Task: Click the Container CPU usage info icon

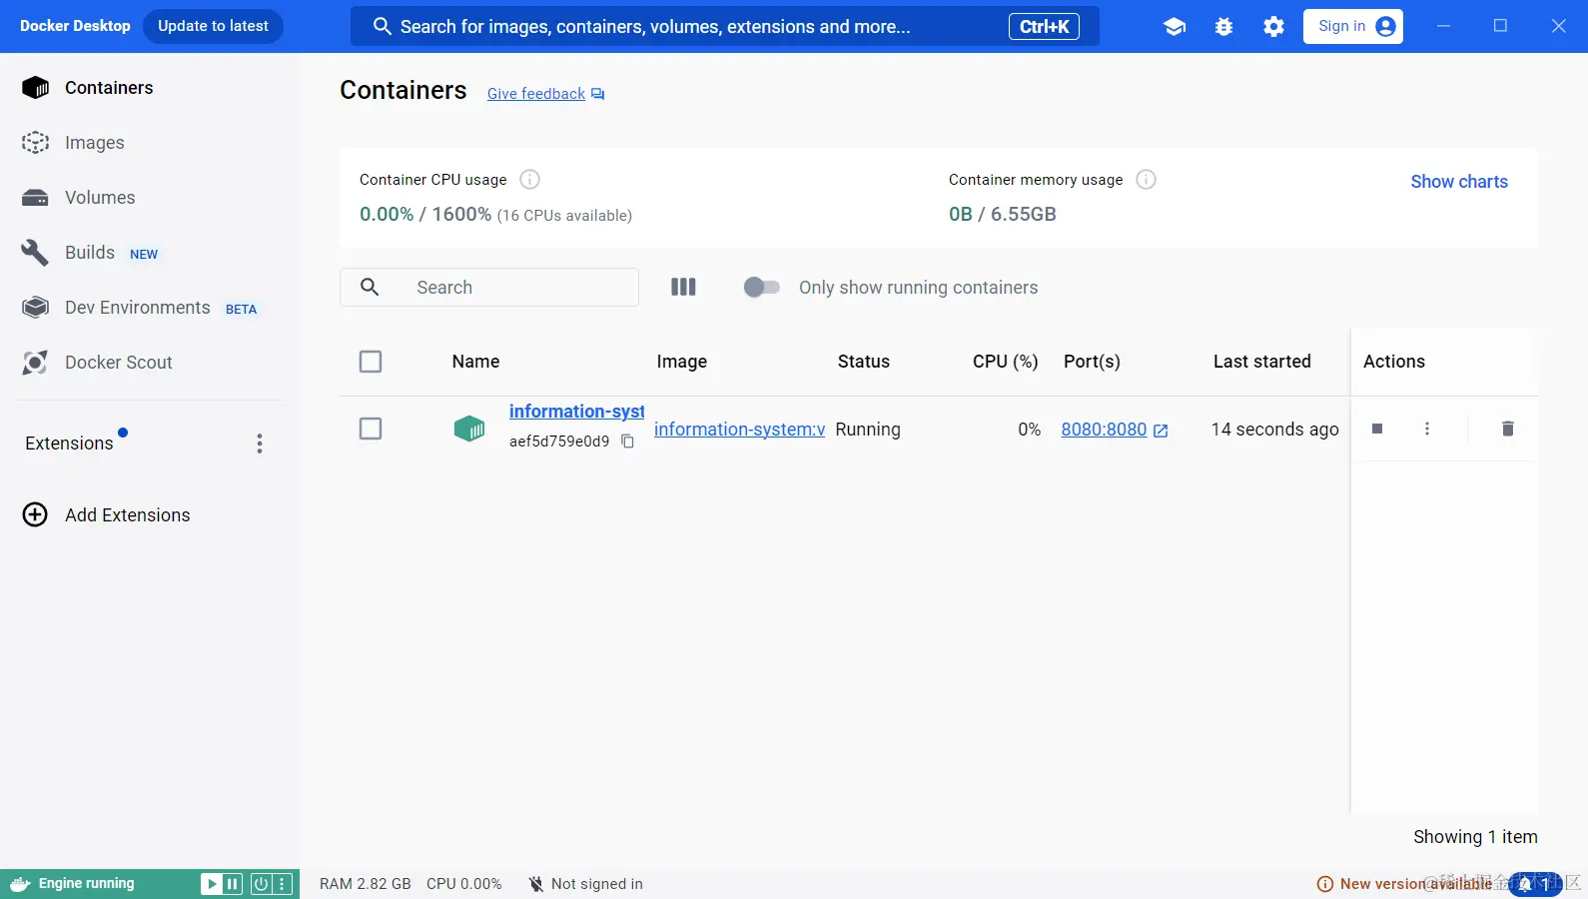Action: pos(530,180)
